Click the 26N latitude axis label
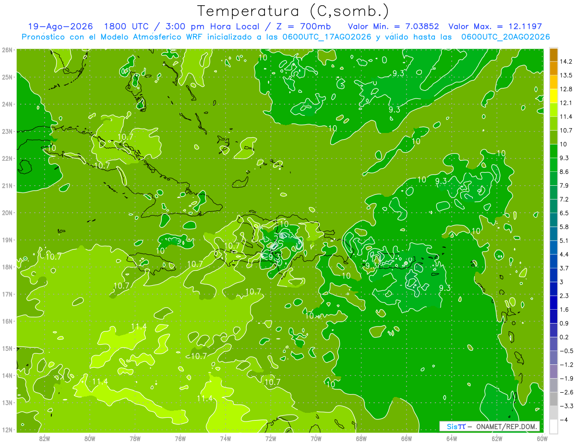Screen dimensions: 576x445 pos(7,49)
